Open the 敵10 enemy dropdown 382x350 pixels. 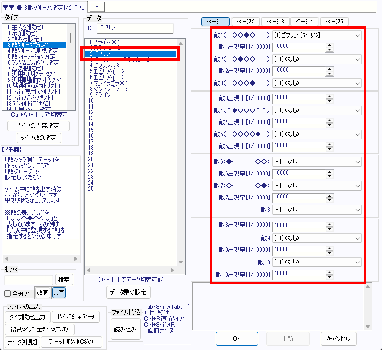[x=317, y=262]
